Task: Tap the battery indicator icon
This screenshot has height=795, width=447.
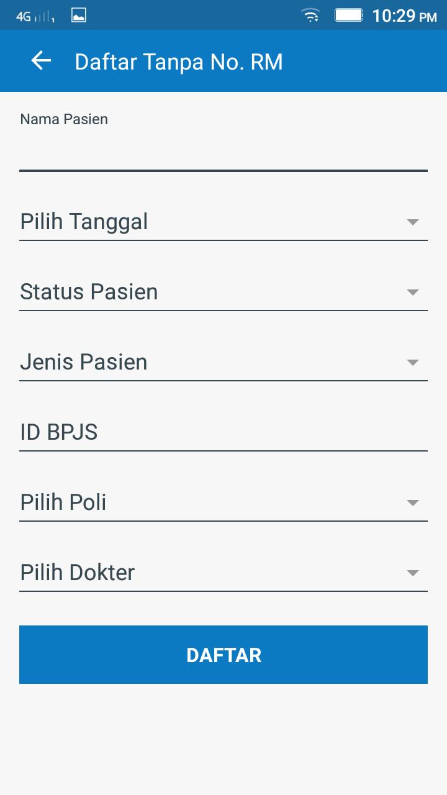Action: click(349, 15)
